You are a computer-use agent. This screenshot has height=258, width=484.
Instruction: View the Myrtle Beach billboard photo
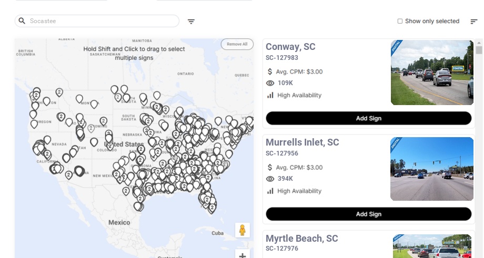tap(432, 246)
